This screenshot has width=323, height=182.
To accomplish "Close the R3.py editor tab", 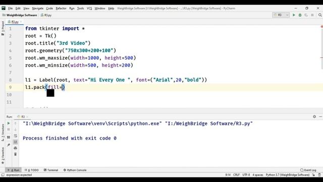I will 21,22.
